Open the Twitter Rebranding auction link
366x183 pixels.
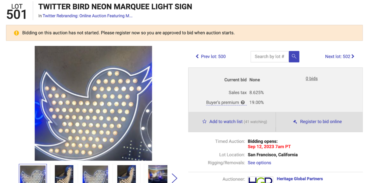(88, 16)
